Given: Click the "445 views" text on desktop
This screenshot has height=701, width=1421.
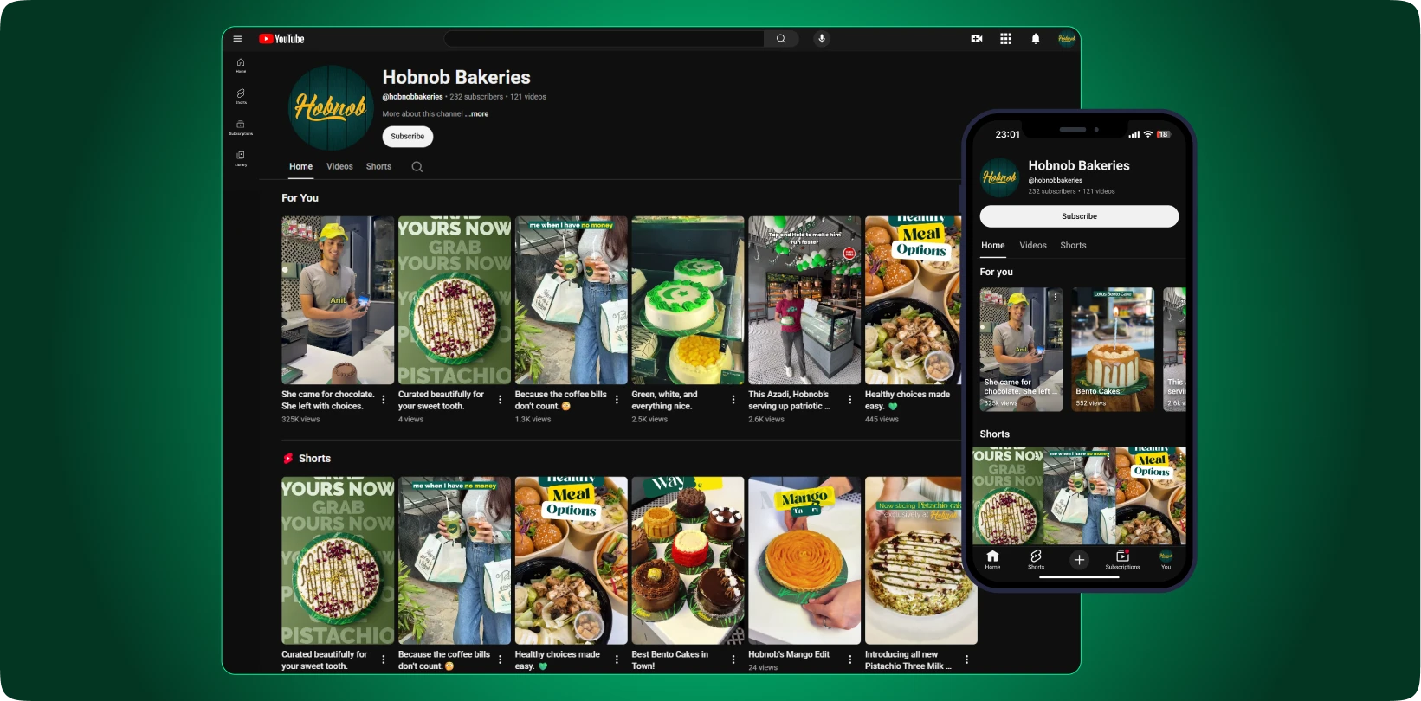Looking at the screenshot, I should coord(882,420).
